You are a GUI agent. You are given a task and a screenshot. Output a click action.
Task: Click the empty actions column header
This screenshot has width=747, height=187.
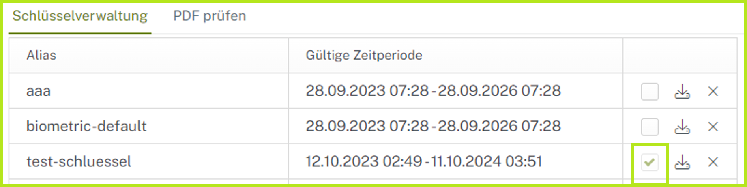pos(680,55)
